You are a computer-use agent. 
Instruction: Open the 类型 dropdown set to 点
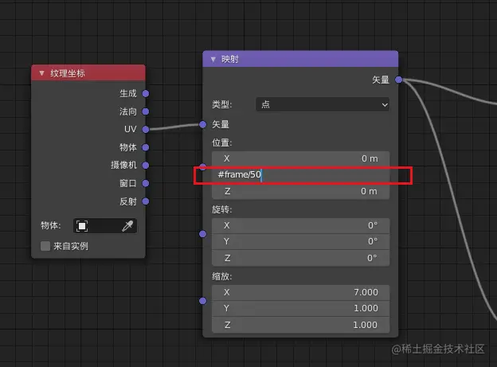323,104
